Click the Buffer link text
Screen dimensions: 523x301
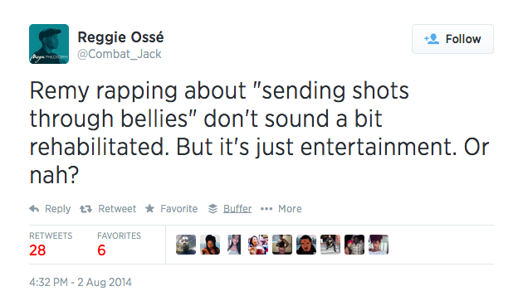pos(237,209)
